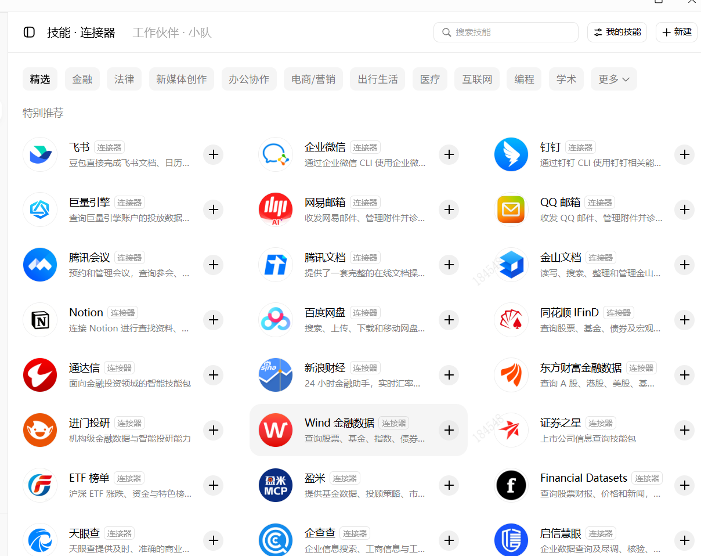
Task: Add the 百度网盘 connector with plus button
Action: [x=449, y=320]
